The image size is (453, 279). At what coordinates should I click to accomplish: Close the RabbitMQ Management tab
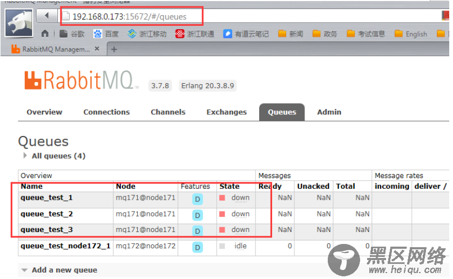click(x=97, y=49)
